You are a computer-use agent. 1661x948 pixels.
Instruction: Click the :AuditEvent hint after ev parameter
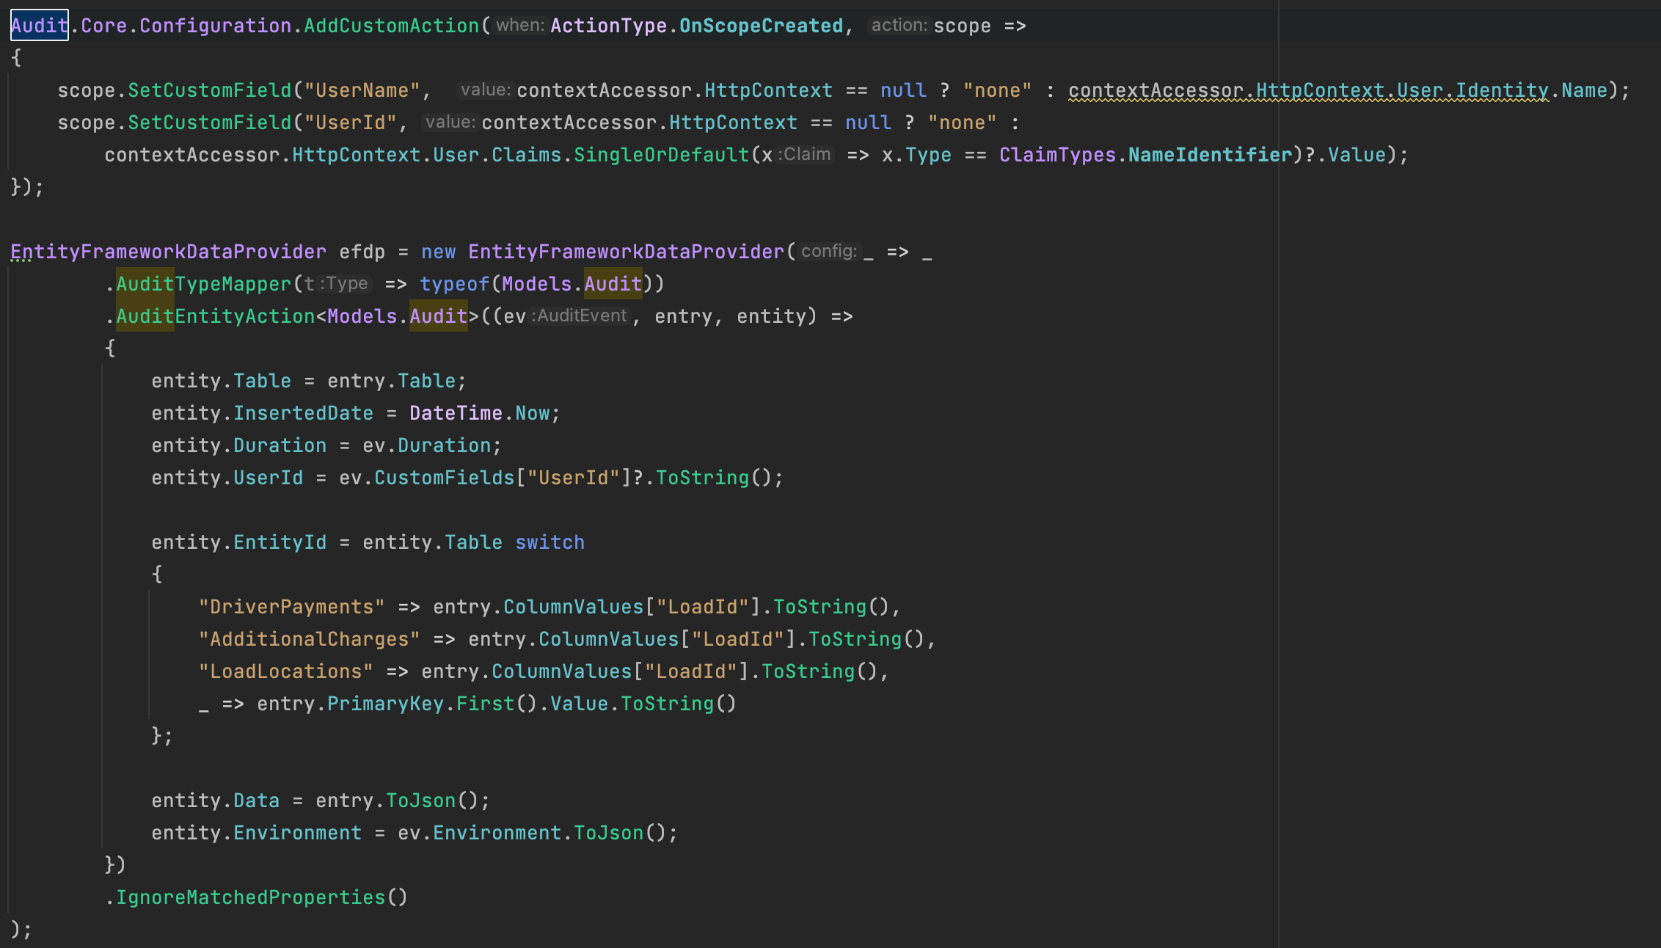pyautogui.click(x=578, y=316)
